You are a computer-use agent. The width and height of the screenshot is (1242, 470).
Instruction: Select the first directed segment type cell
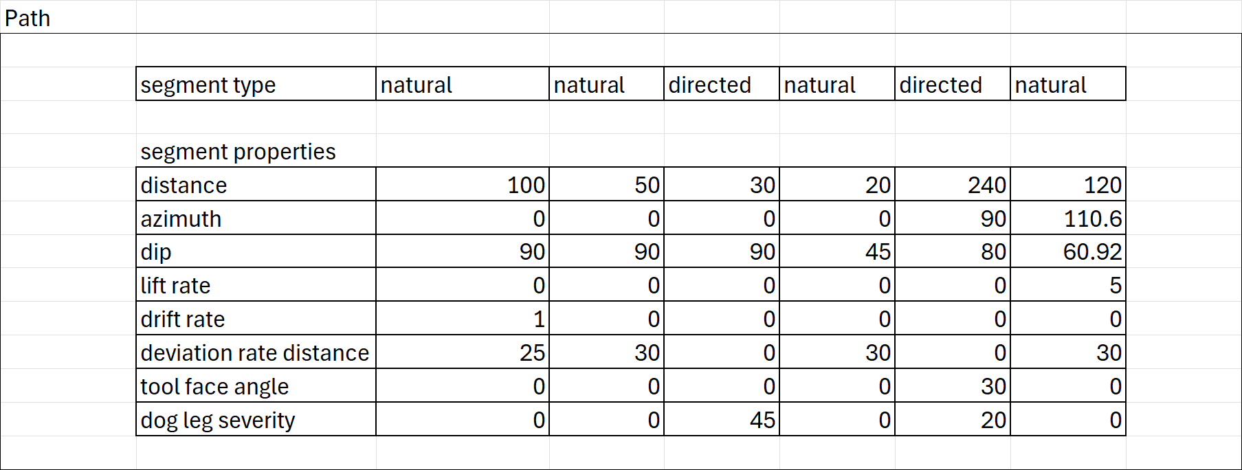[722, 84]
